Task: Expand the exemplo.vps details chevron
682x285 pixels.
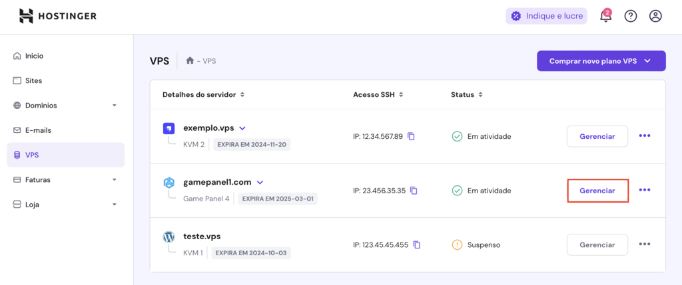Action: pos(242,128)
